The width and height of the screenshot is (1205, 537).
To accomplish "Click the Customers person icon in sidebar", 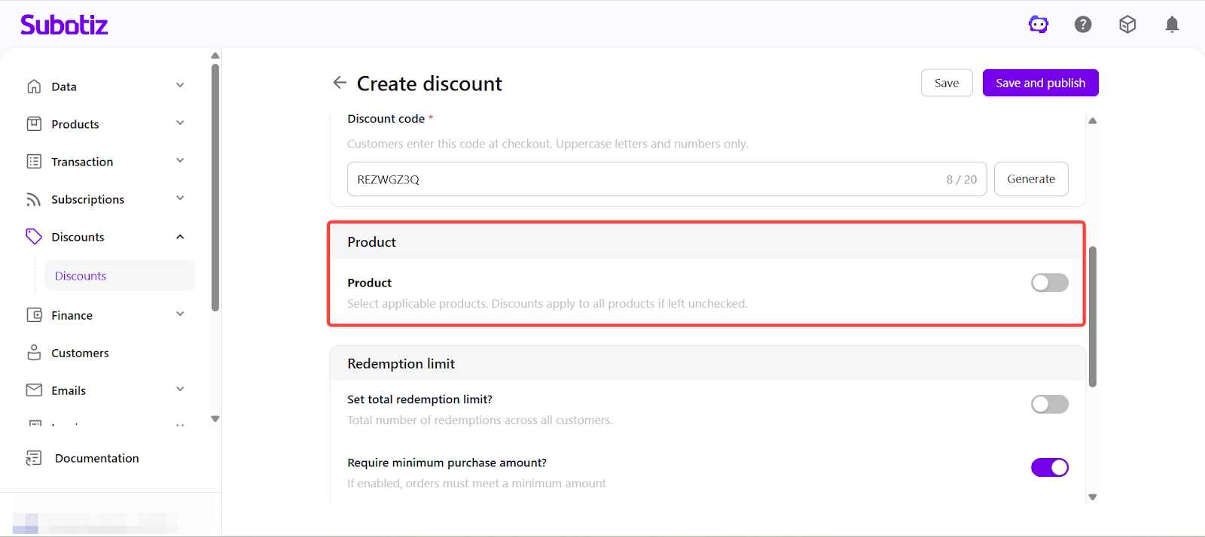I will pyautogui.click(x=34, y=353).
